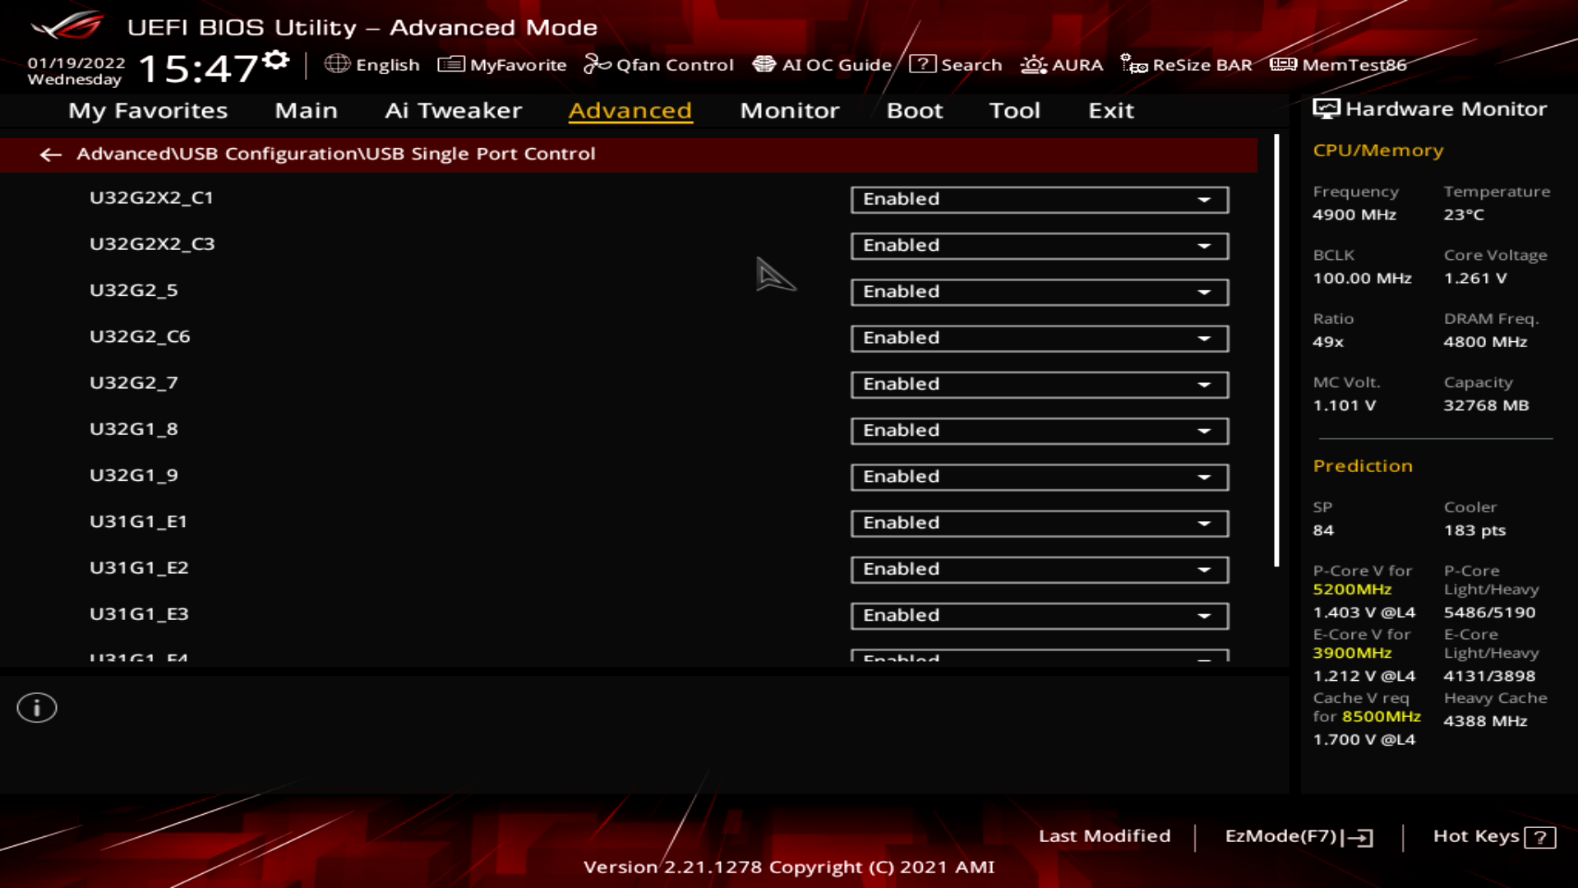The height and width of the screenshot is (888, 1578).
Task: Select Advanced tab in menu bar
Action: 630,109
